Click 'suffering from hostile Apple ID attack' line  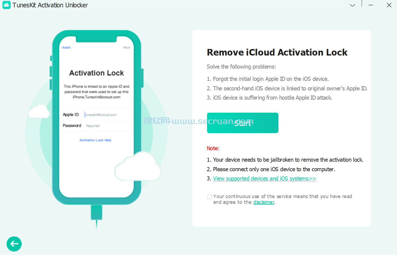tap(270, 98)
